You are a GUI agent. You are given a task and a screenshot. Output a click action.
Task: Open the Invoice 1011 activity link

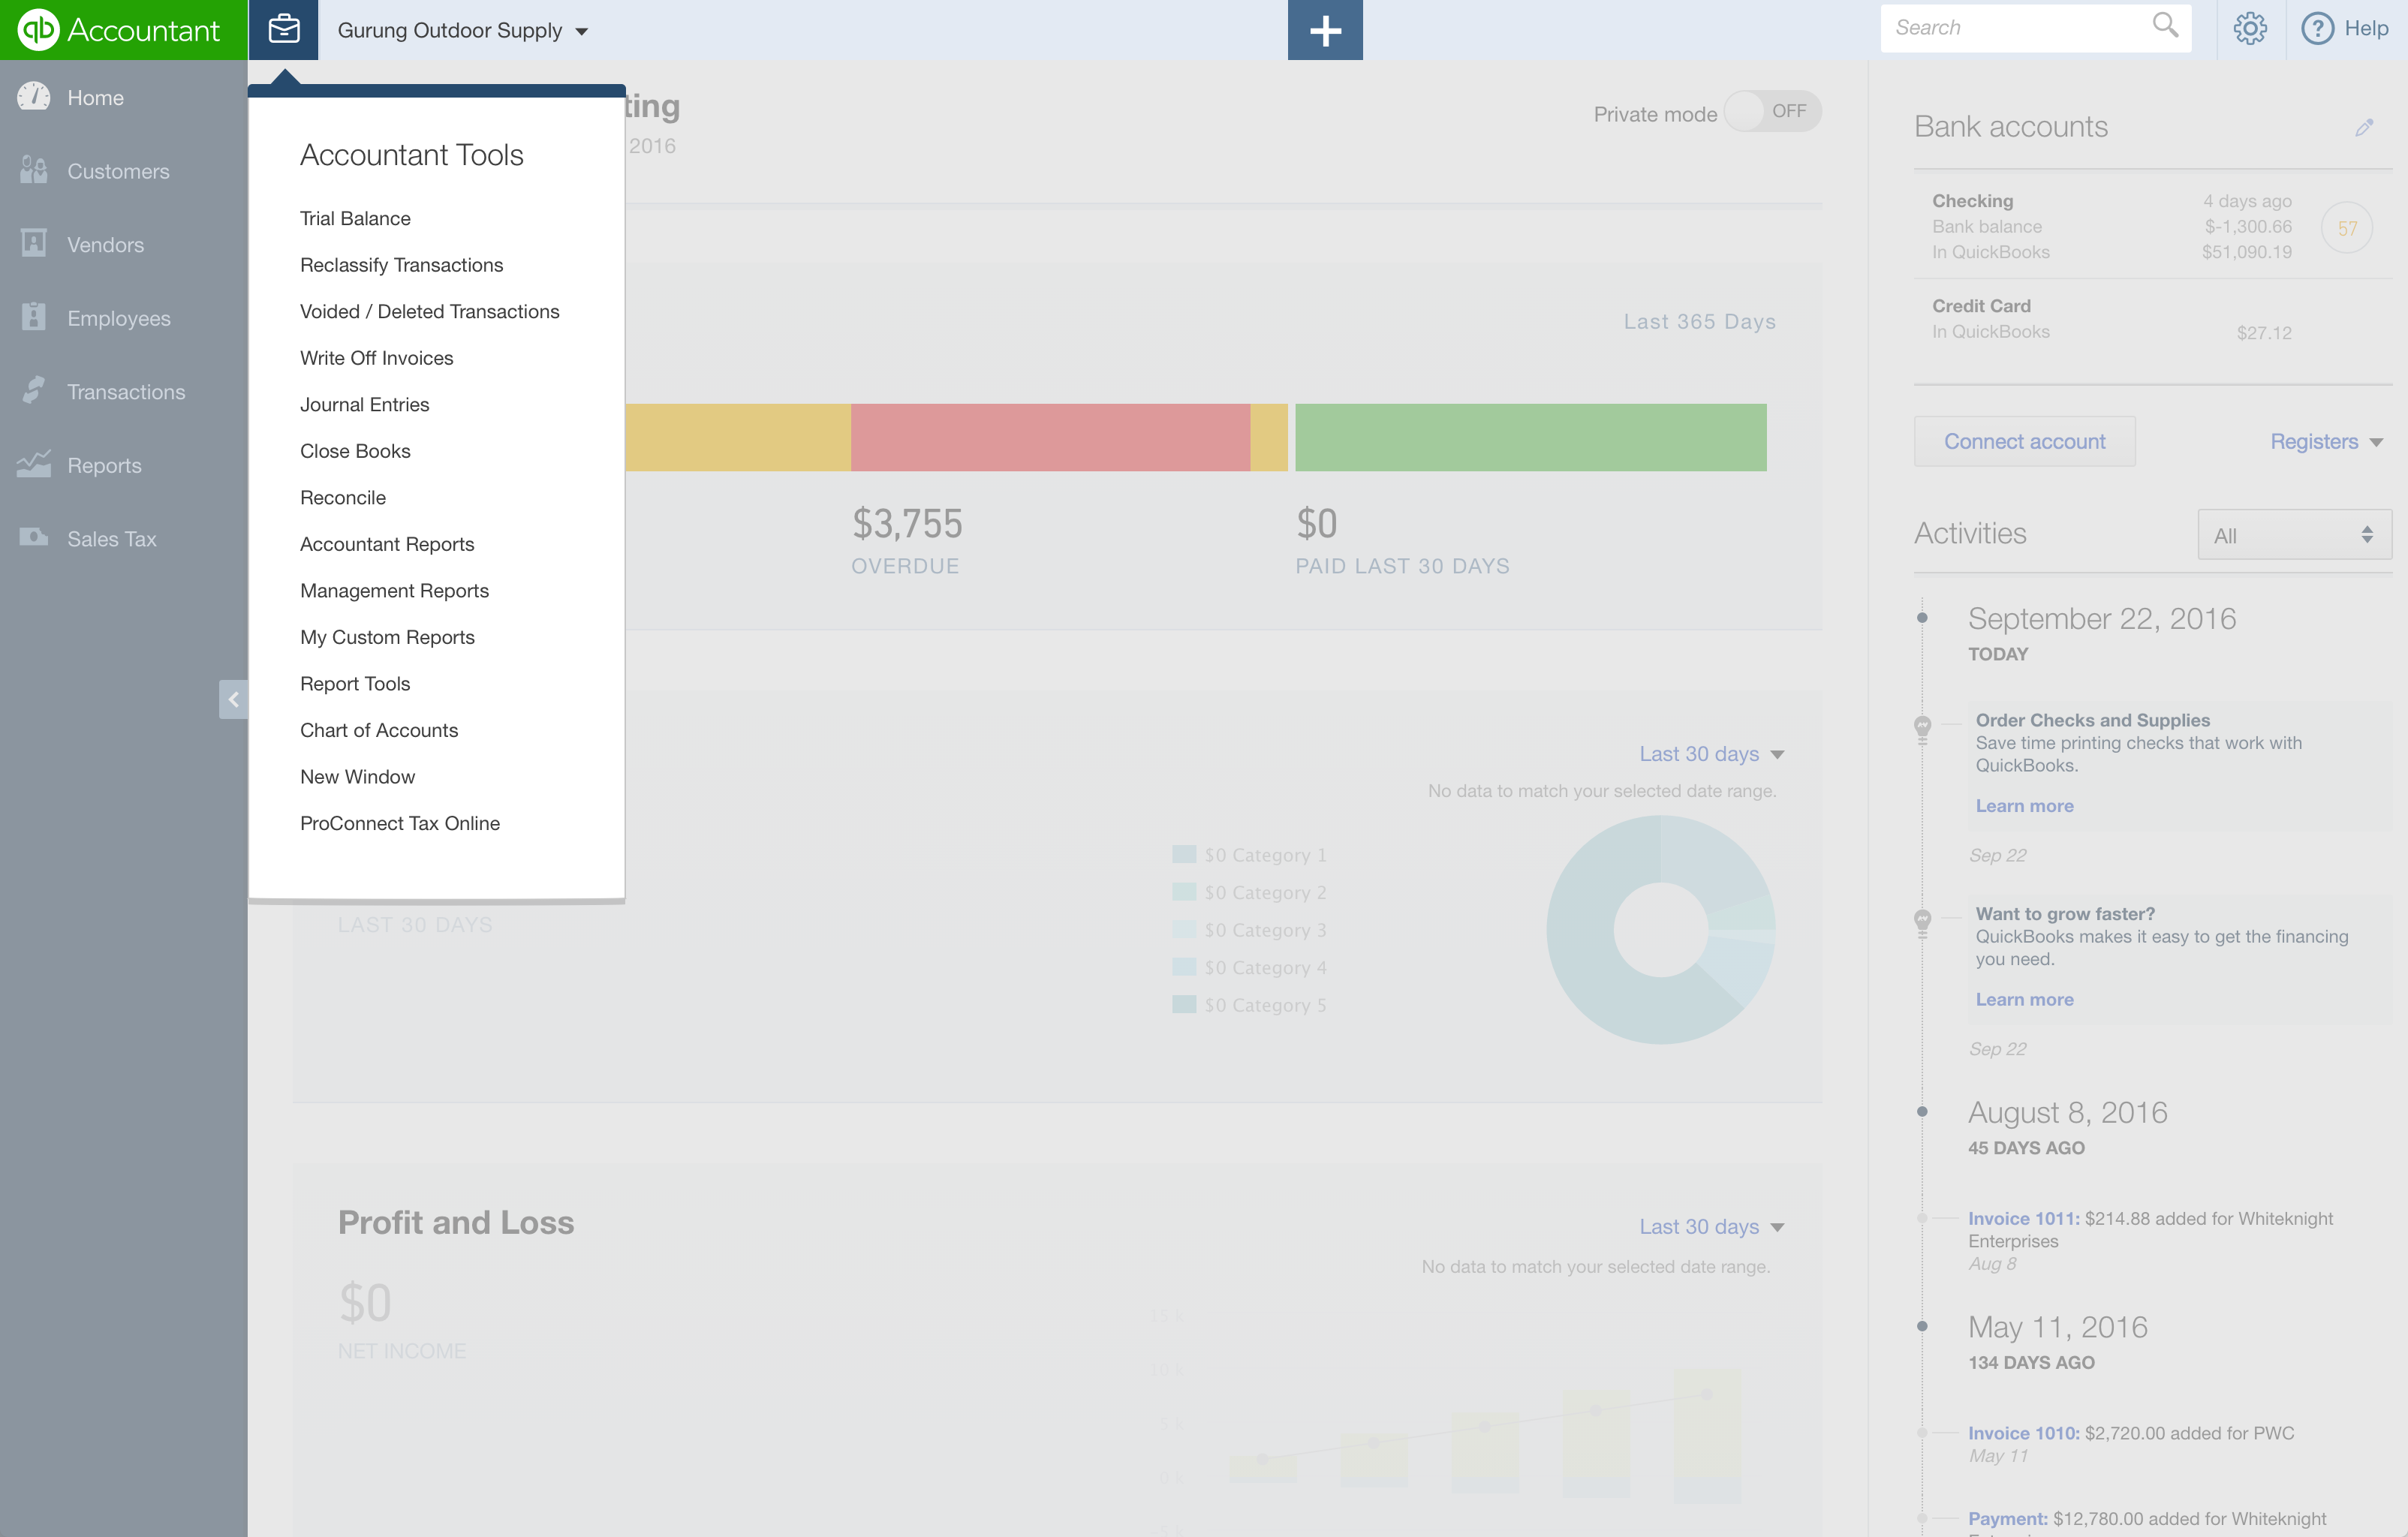(x=2022, y=1218)
